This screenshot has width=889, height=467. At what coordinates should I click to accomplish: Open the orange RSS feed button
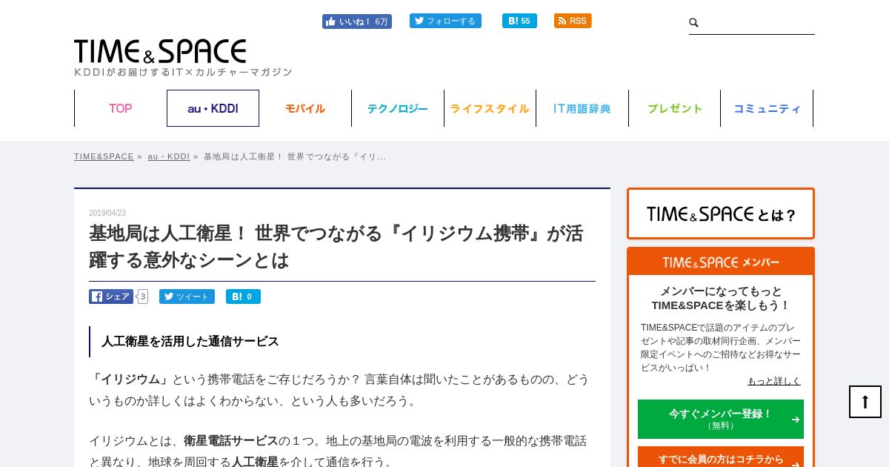coord(573,21)
